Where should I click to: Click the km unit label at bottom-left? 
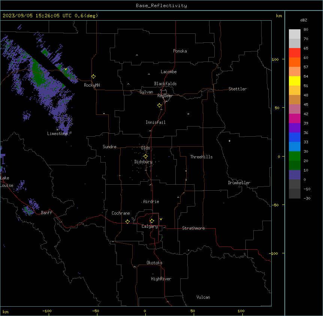point(6,312)
